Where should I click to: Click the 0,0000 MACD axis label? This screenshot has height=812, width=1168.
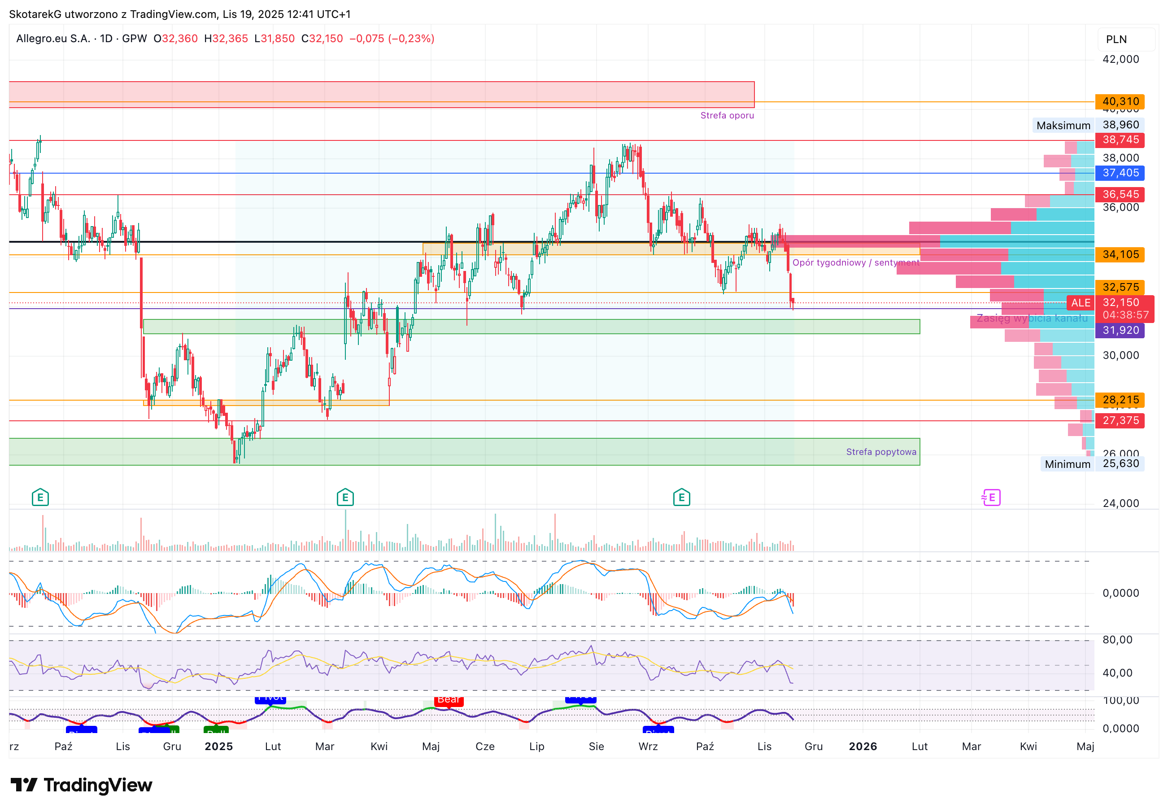point(1120,593)
